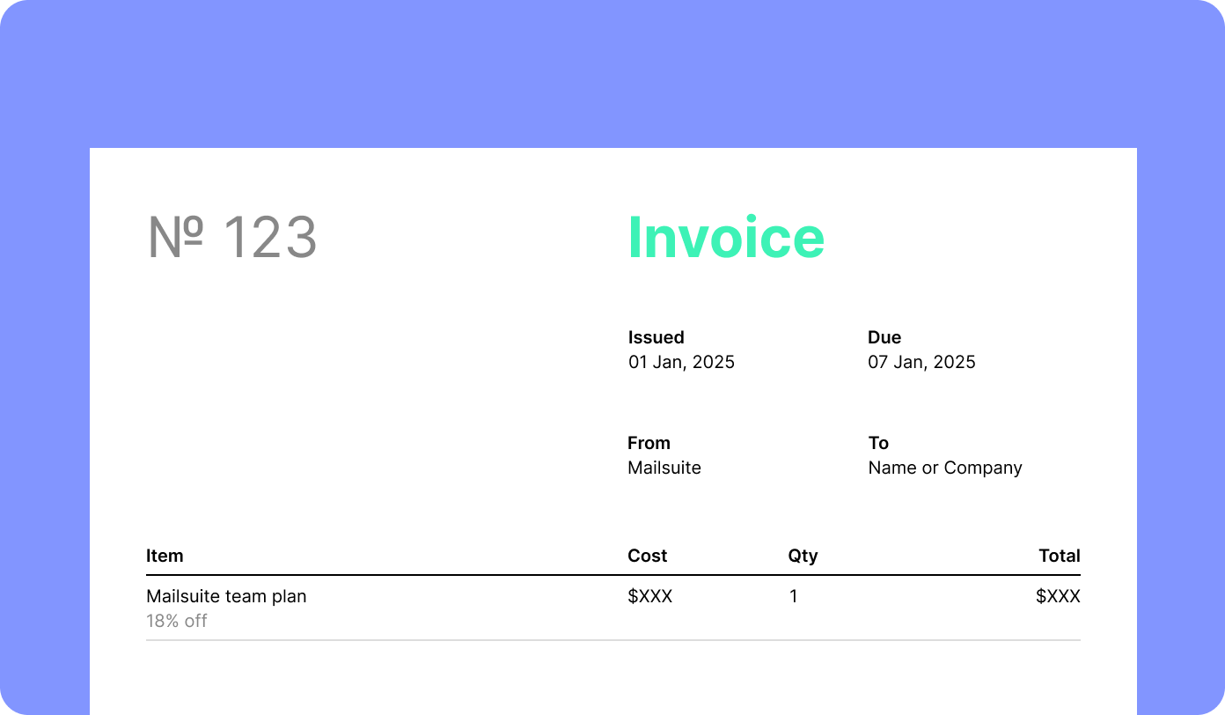Select the green Invoice heading
This screenshot has width=1225, height=715.
pyautogui.click(x=725, y=238)
